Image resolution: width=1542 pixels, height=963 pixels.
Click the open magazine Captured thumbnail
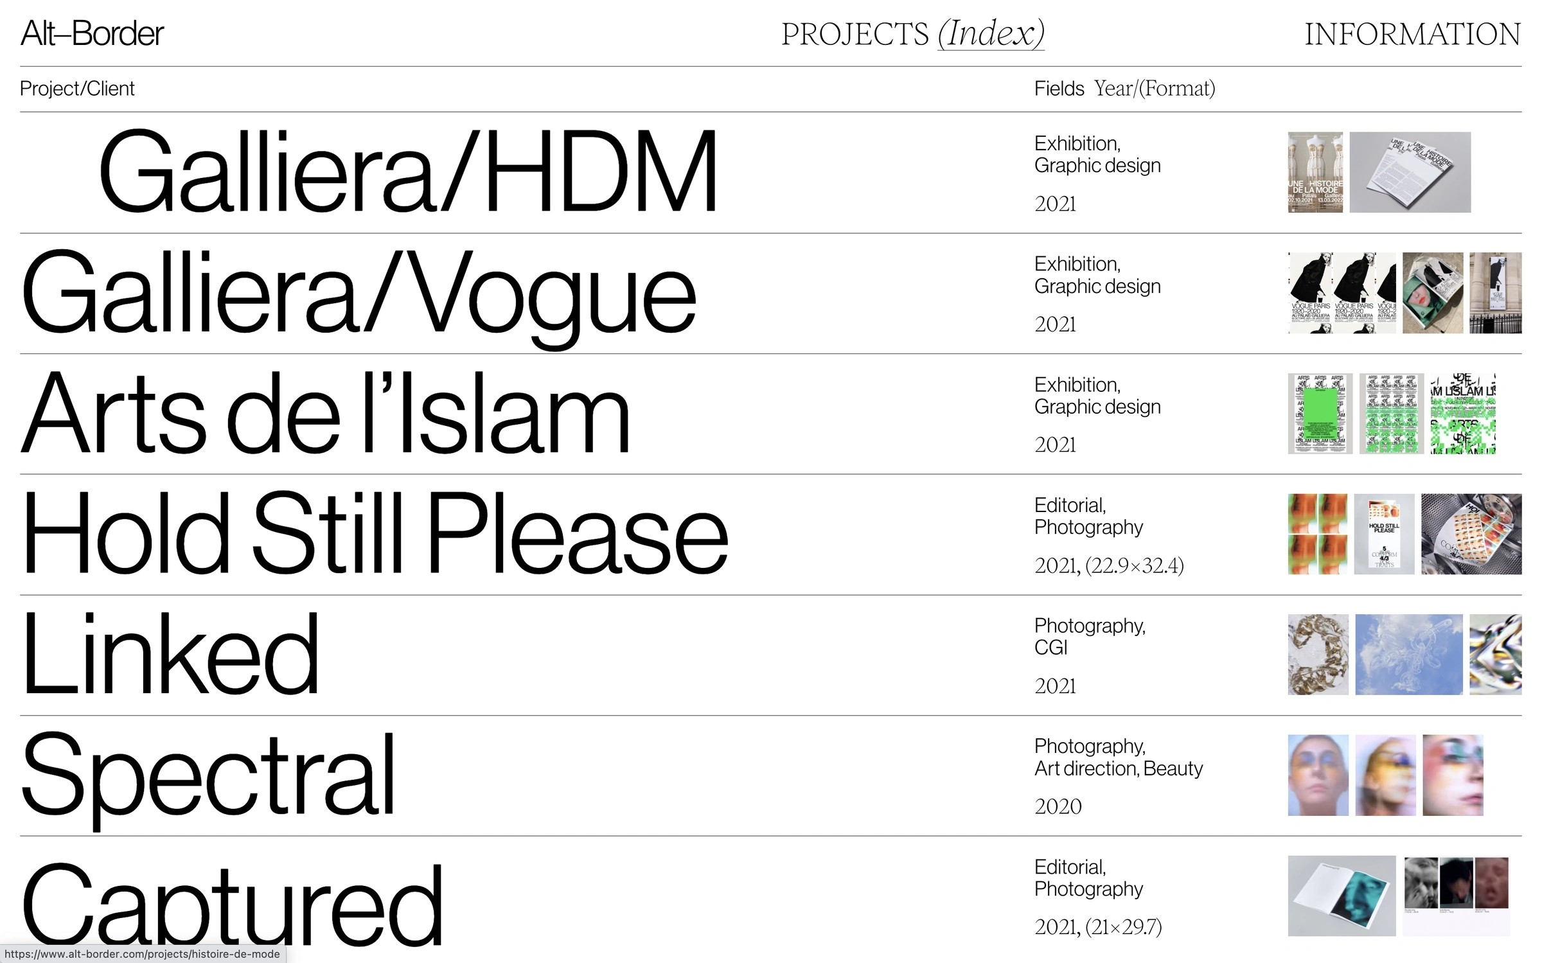point(1342,896)
